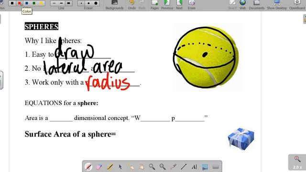Select the Draw line tool
Viewport: 306px width, 172px height.
(184, 167)
